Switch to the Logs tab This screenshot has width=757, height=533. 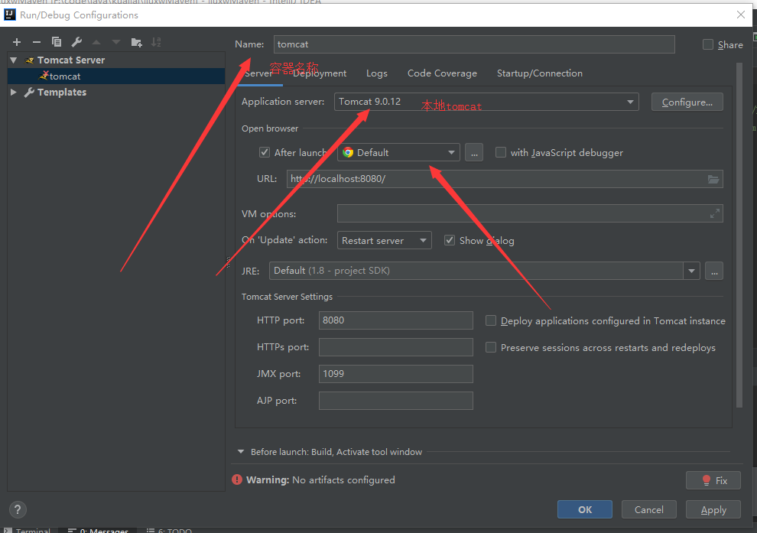pos(376,73)
